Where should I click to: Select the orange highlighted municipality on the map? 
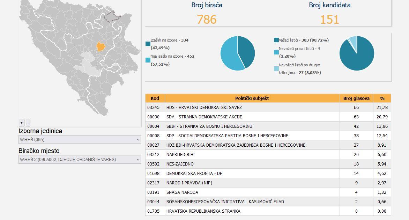tap(101, 46)
